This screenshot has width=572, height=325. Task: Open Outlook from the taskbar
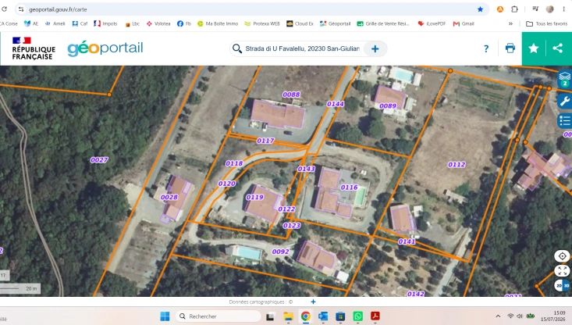point(323,316)
